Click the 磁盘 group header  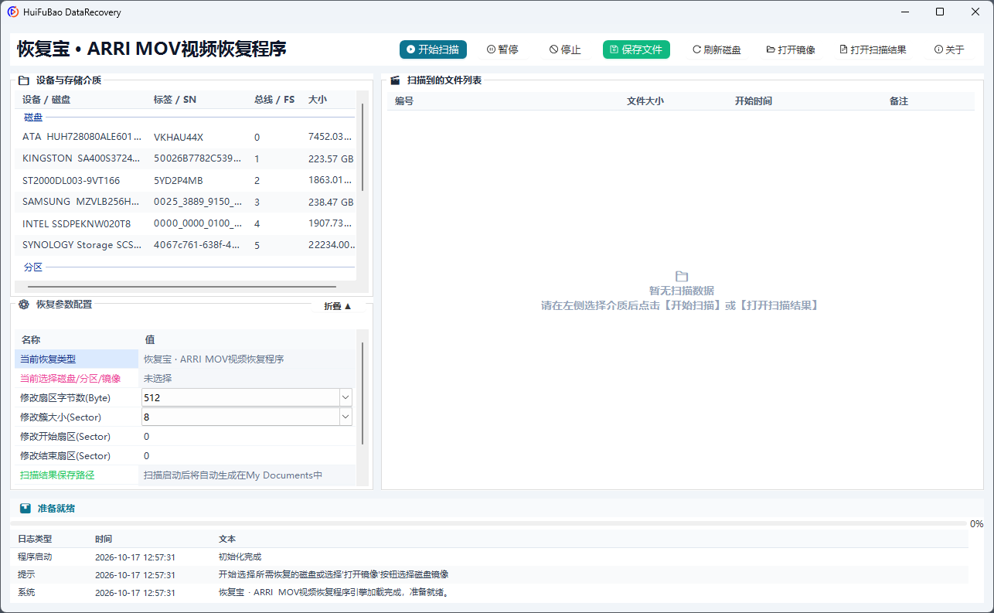[x=33, y=117]
